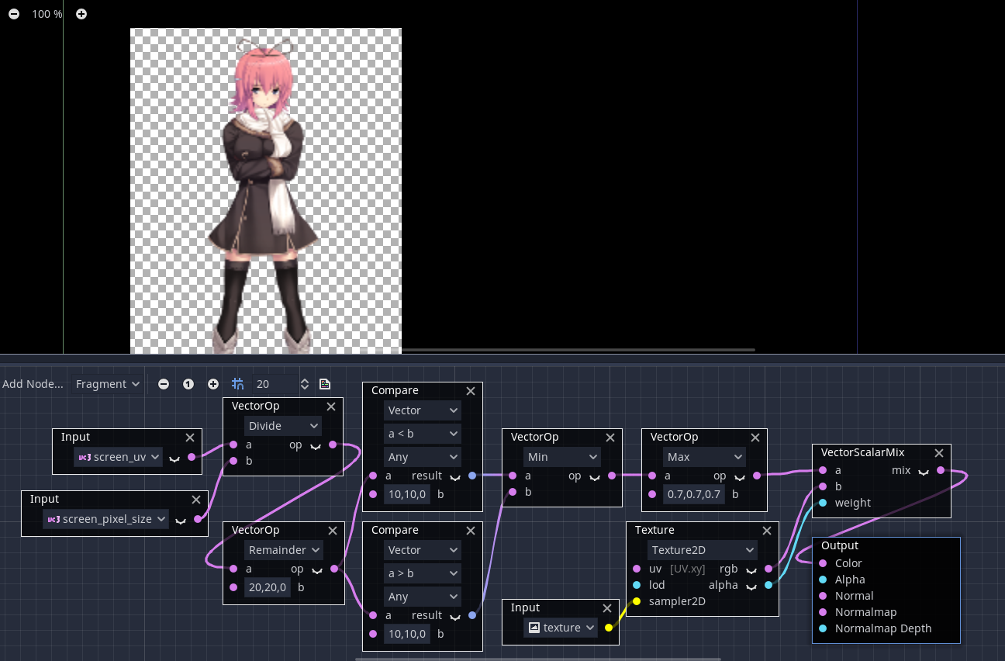This screenshot has height=661, width=1005.
Task: Click the screen_uv icon inside the Input node
Action: [x=85, y=457]
